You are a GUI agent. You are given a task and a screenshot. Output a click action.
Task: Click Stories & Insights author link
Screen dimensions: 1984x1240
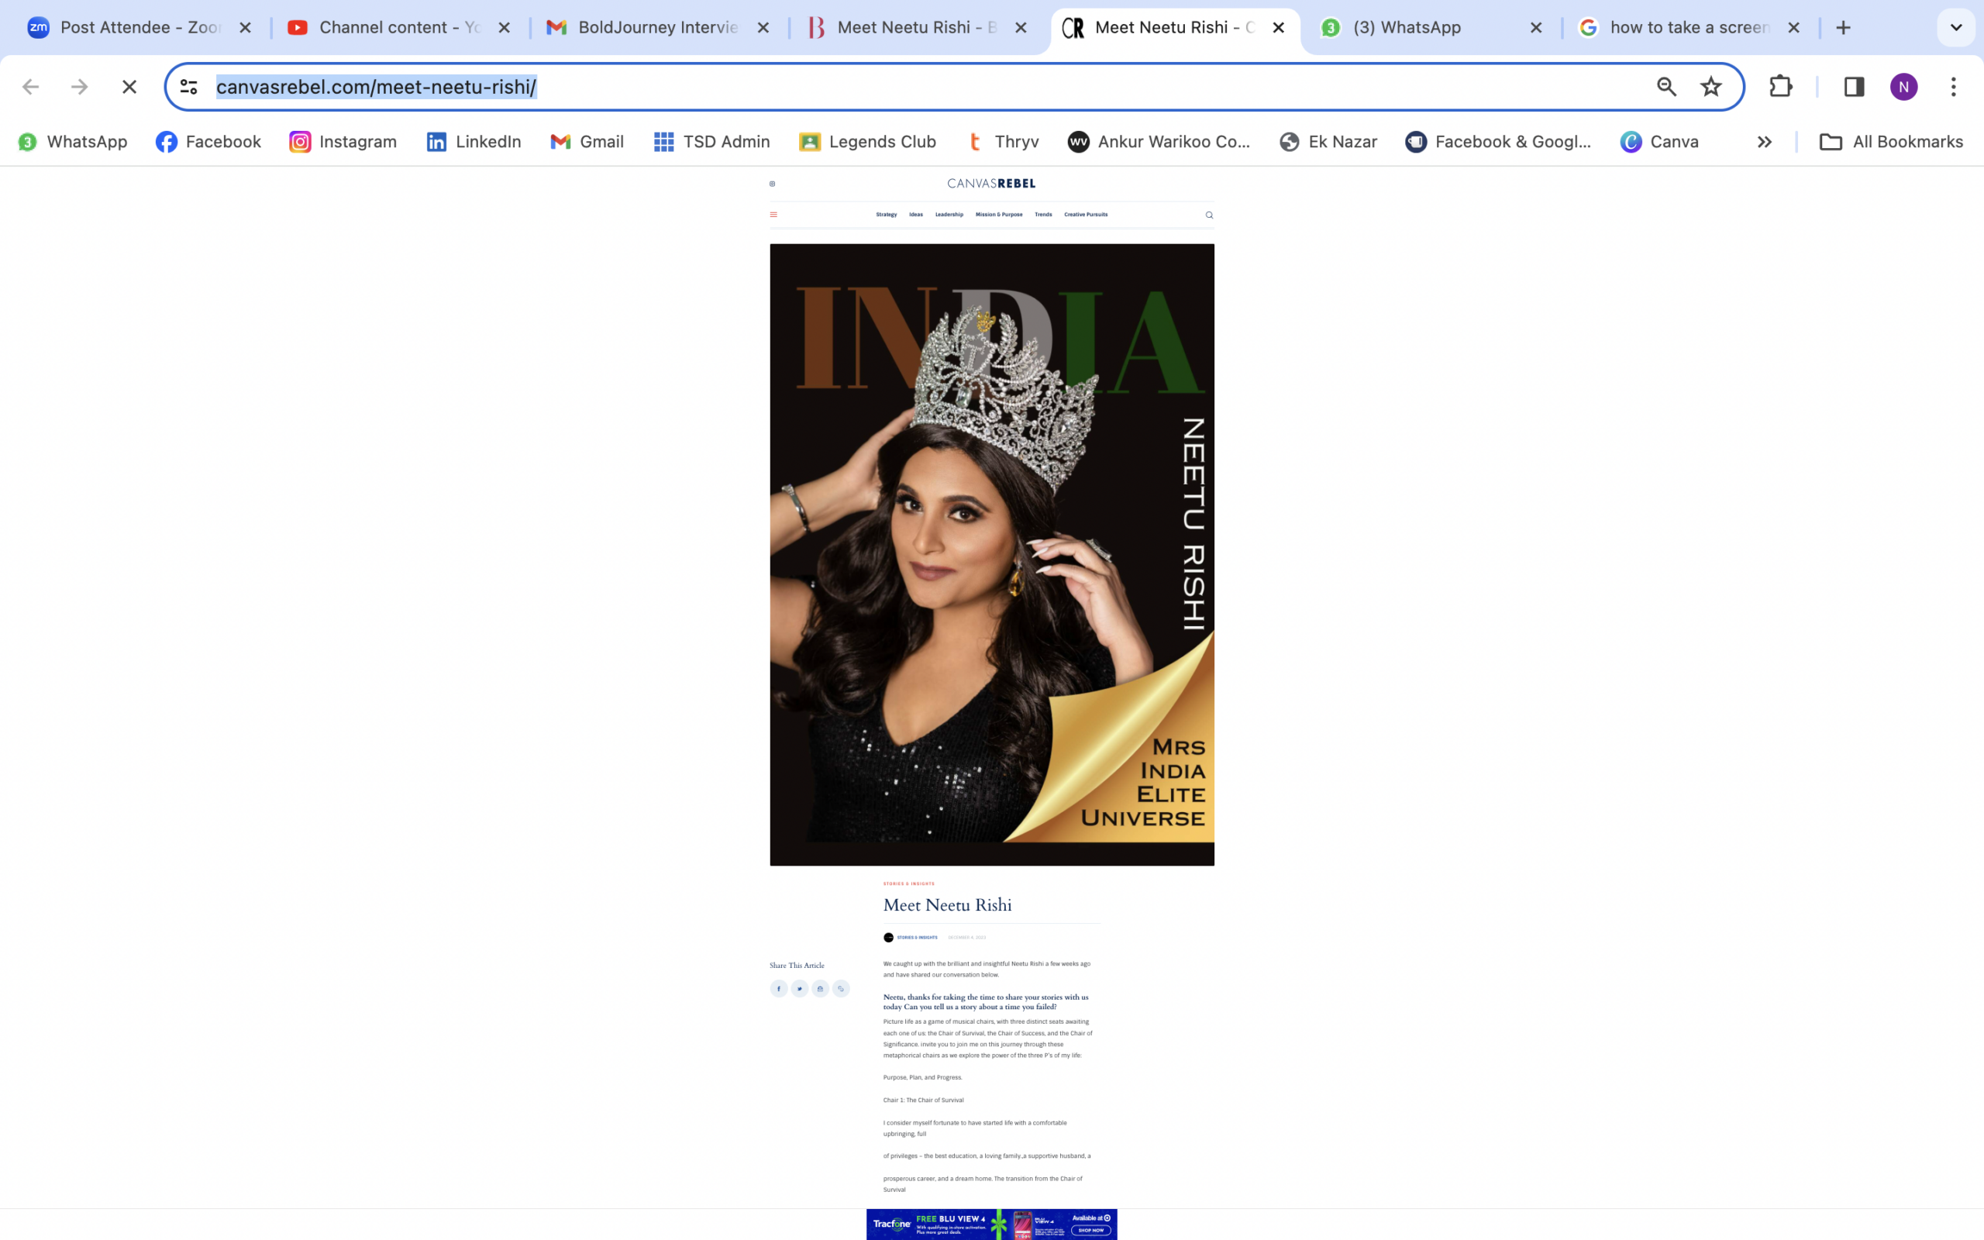point(917,938)
